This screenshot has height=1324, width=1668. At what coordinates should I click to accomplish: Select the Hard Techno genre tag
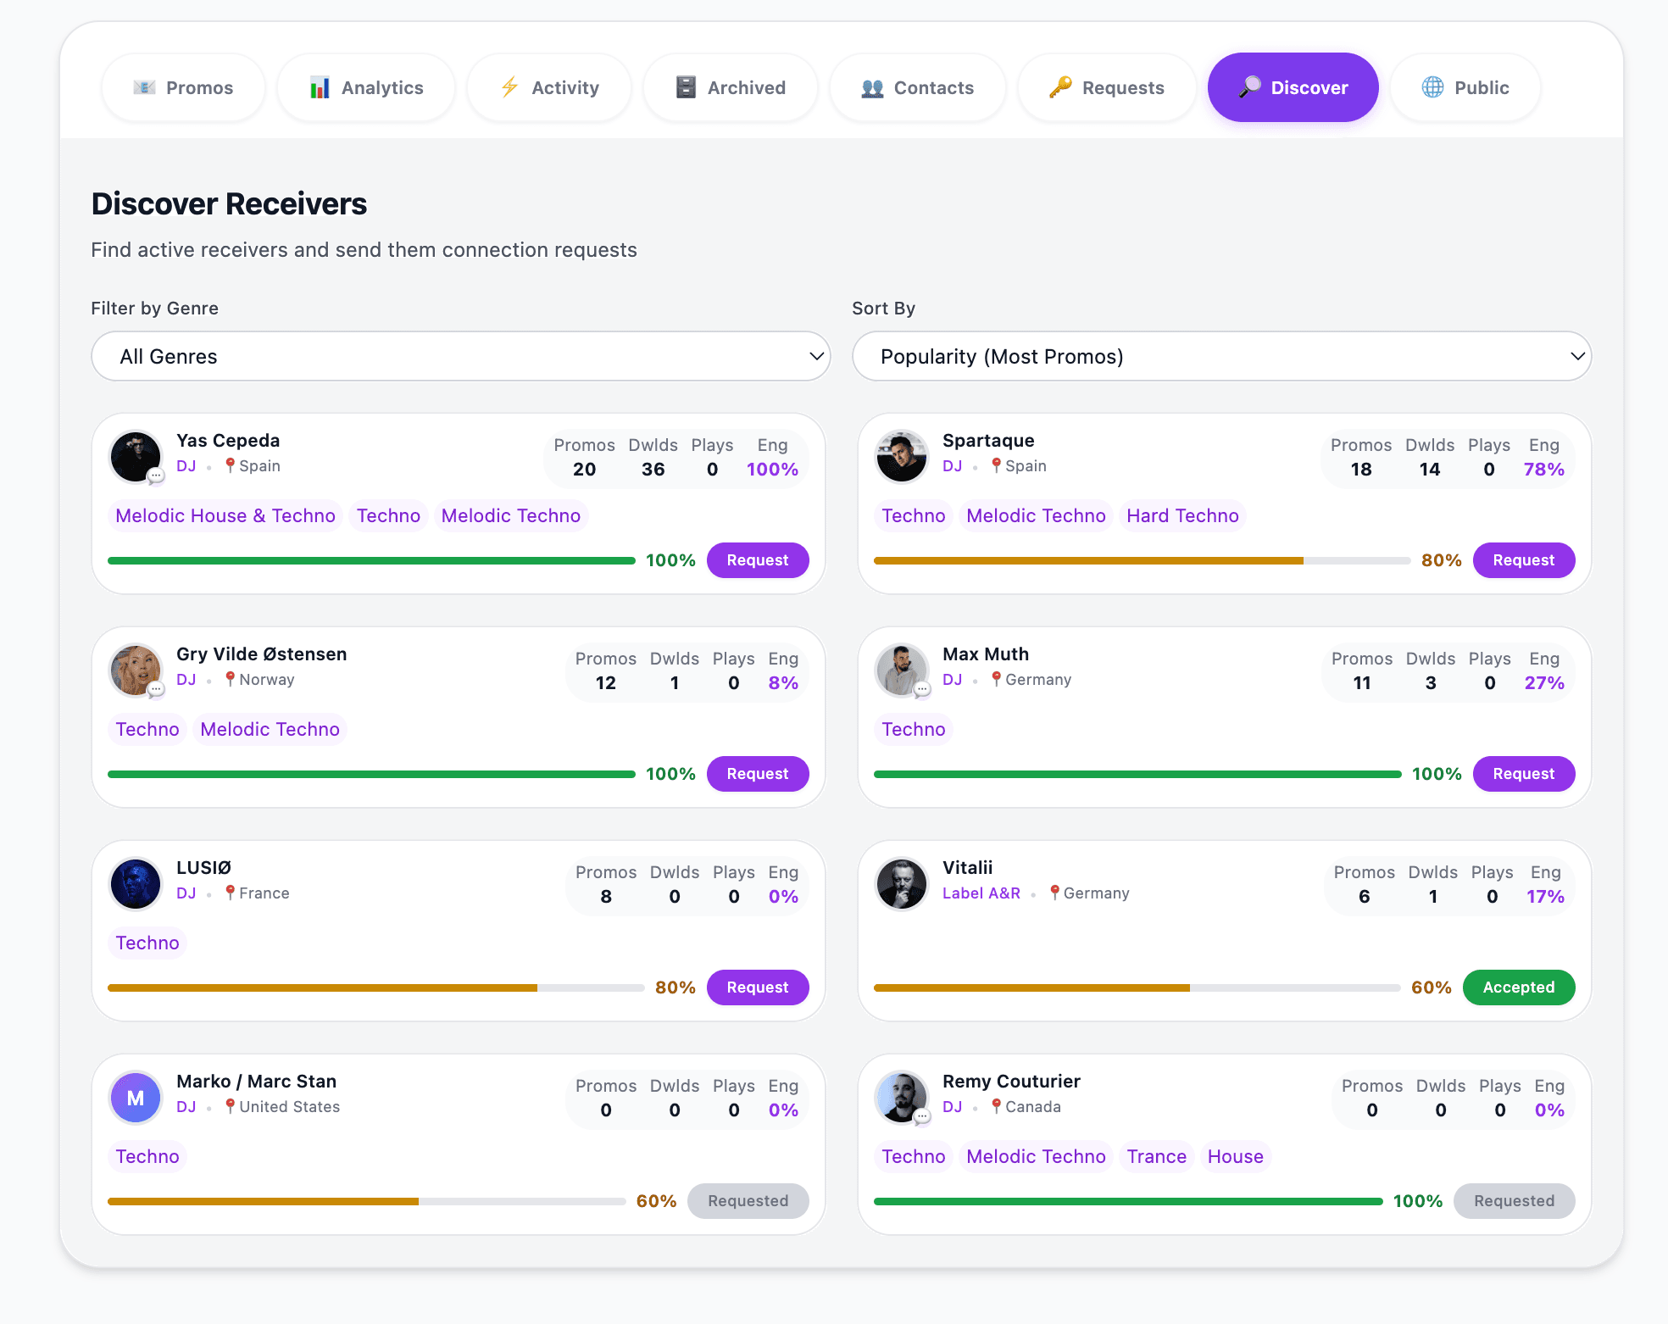(1181, 515)
